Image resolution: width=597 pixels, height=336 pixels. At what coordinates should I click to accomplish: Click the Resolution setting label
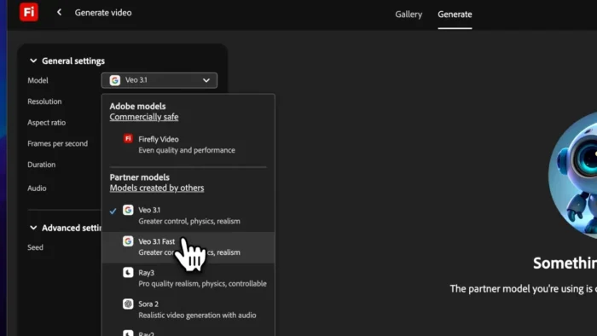click(x=44, y=101)
